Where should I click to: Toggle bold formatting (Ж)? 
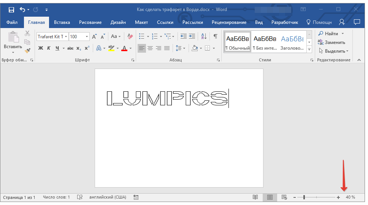click(x=41, y=48)
